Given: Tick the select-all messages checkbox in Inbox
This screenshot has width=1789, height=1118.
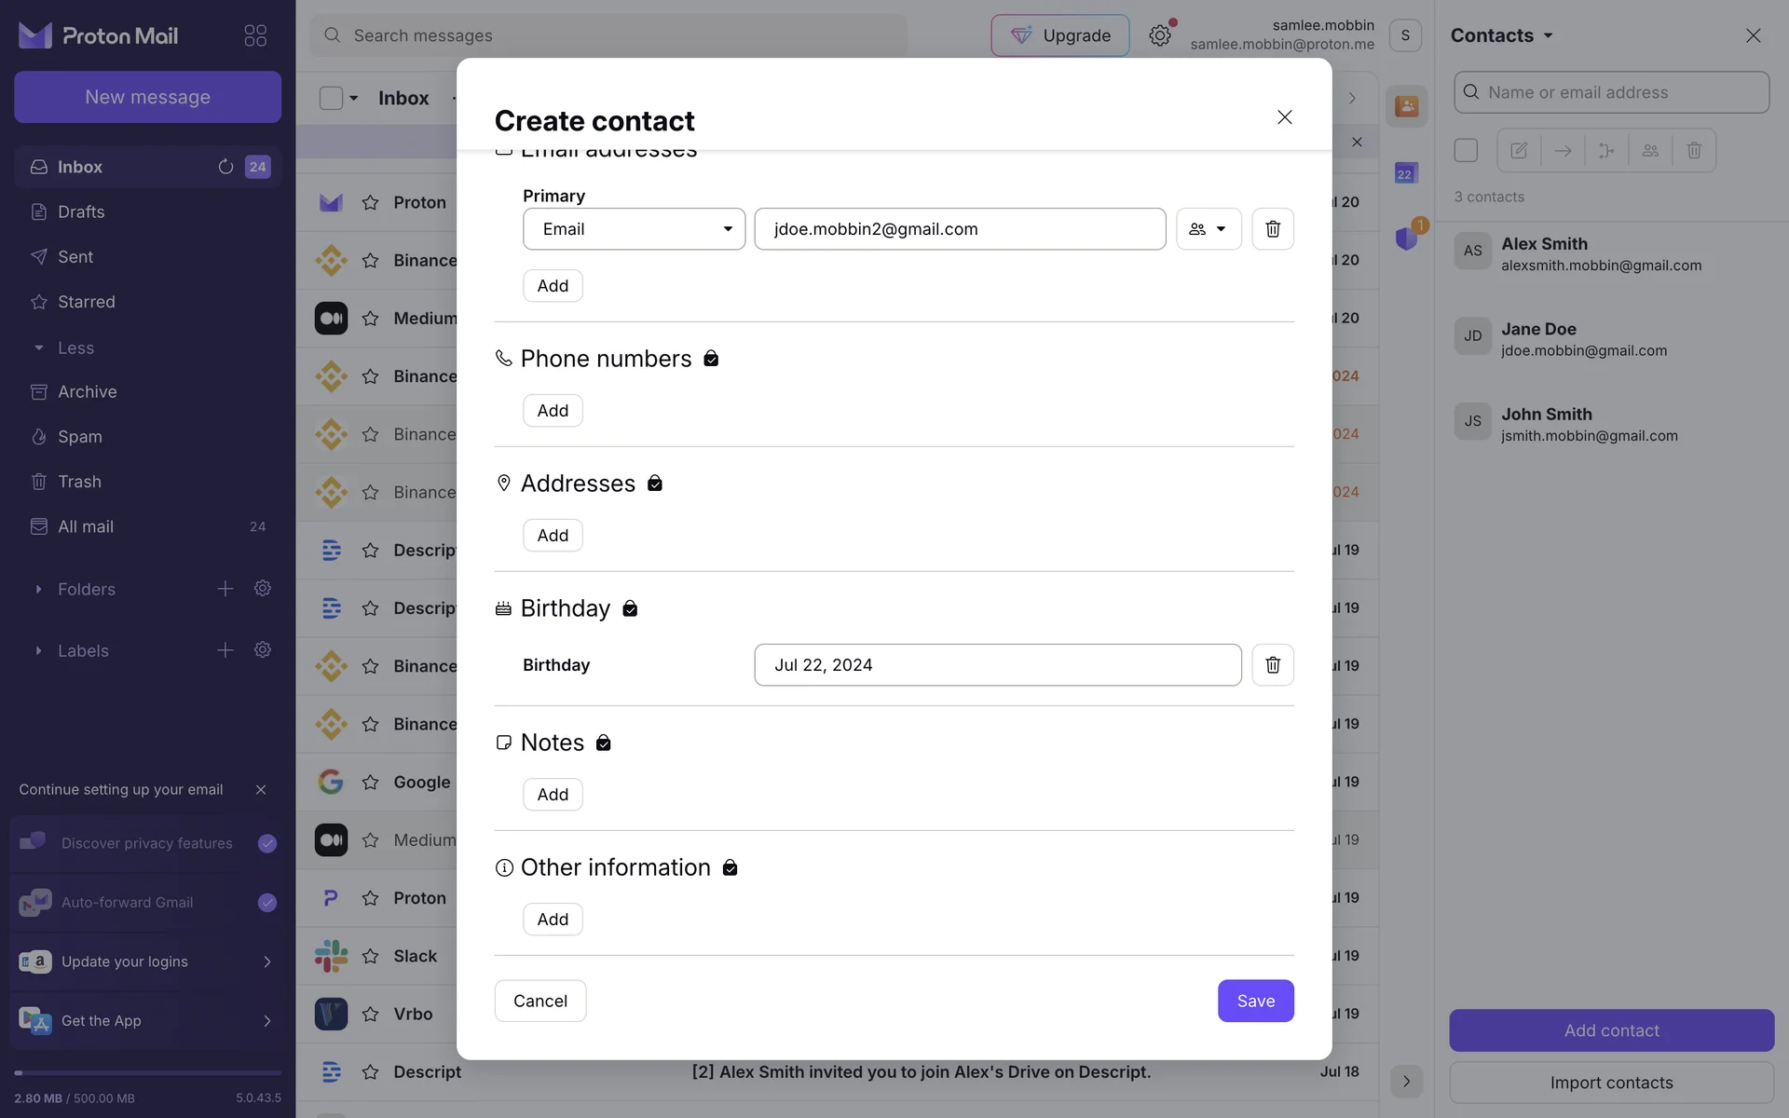Looking at the screenshot, I should tap(331, 98).
